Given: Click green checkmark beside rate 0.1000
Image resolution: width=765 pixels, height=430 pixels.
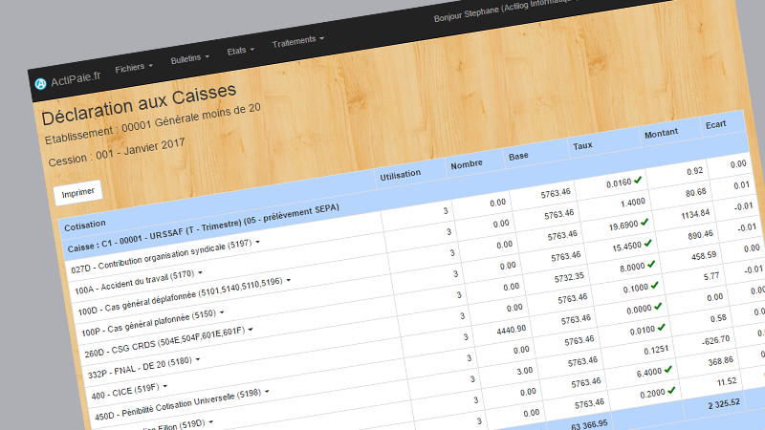Looking at the screenshot, I should (x=654, y=286).
